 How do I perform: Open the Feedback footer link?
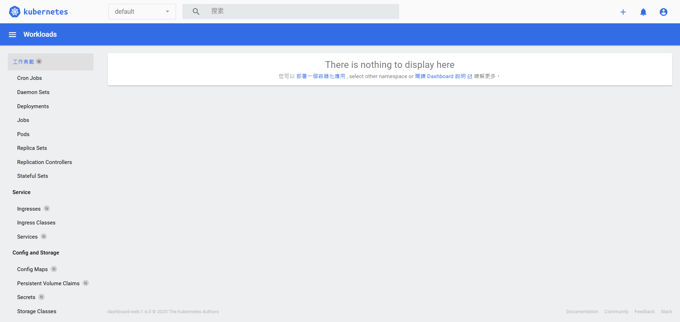644,312
